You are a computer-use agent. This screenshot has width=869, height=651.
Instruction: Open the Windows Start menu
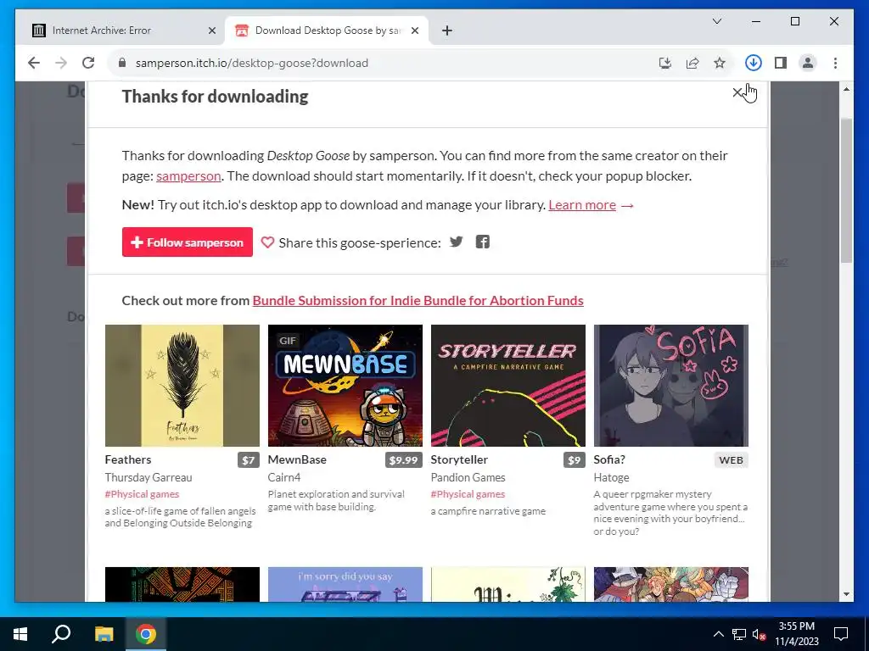(x=20, y=634)
